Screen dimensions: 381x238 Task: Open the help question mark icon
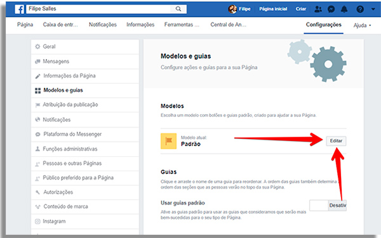360,10
